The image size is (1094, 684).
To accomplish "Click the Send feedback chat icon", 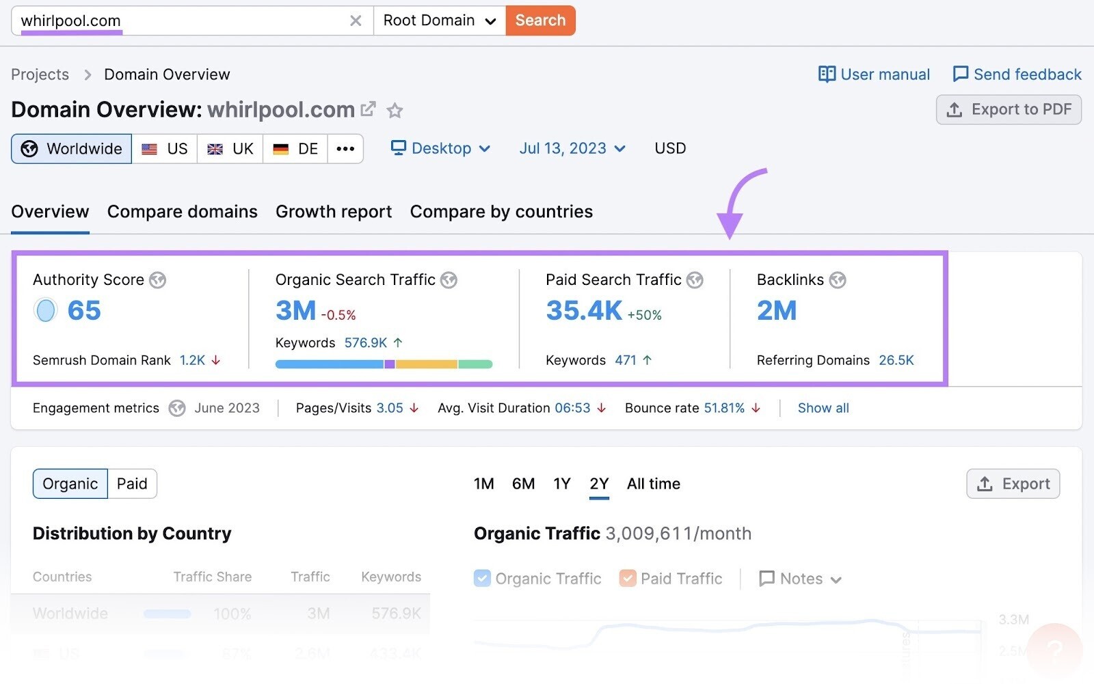I will coord(961,74).
